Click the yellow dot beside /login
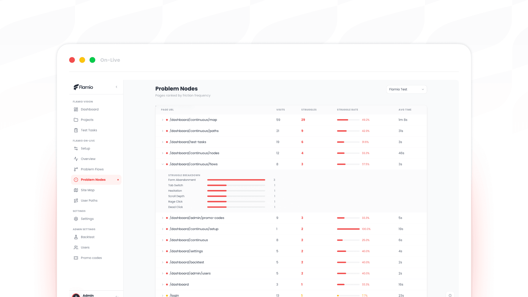The height and width of the screenshot is (297, 528). pos(167,296)
